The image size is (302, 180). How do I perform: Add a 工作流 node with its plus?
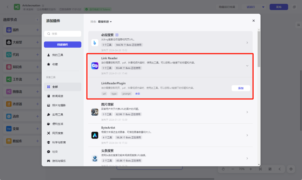37,79
